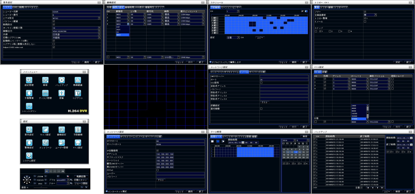415x194 pixels.
Task: Open the year 2014 dropdown in データ検索
Action: 289,140
